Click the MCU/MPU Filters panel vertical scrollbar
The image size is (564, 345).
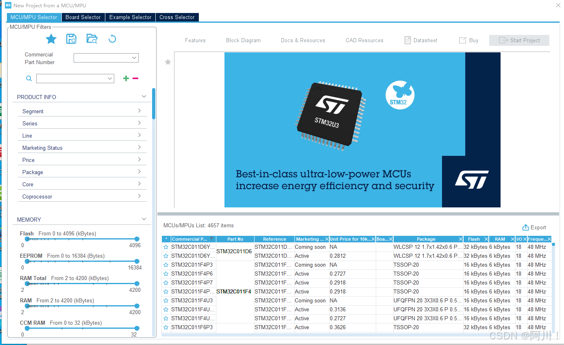point(154,103)
